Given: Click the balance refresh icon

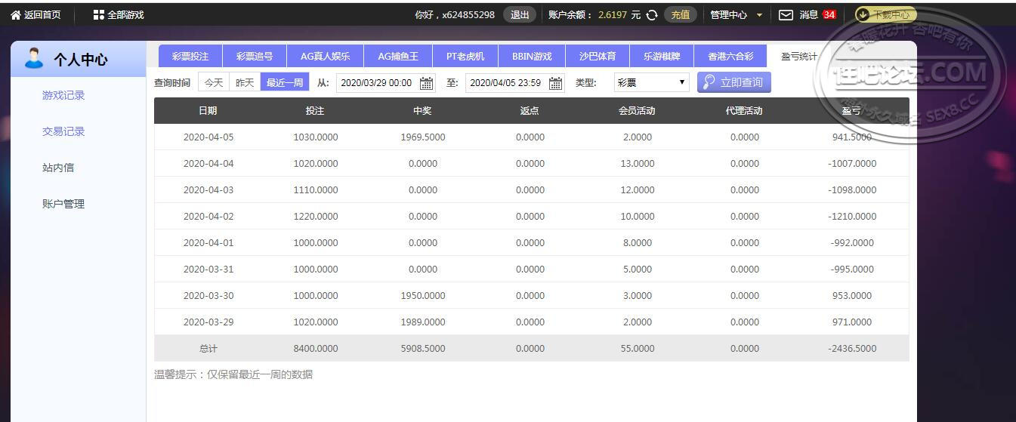Looking at the screenshot, I should (x=652, y=15).
